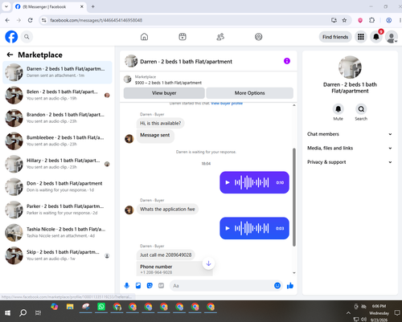402x322 pixels.
Task: Search within the conversation
Action: pyautogui.click(x=361, y=109)
